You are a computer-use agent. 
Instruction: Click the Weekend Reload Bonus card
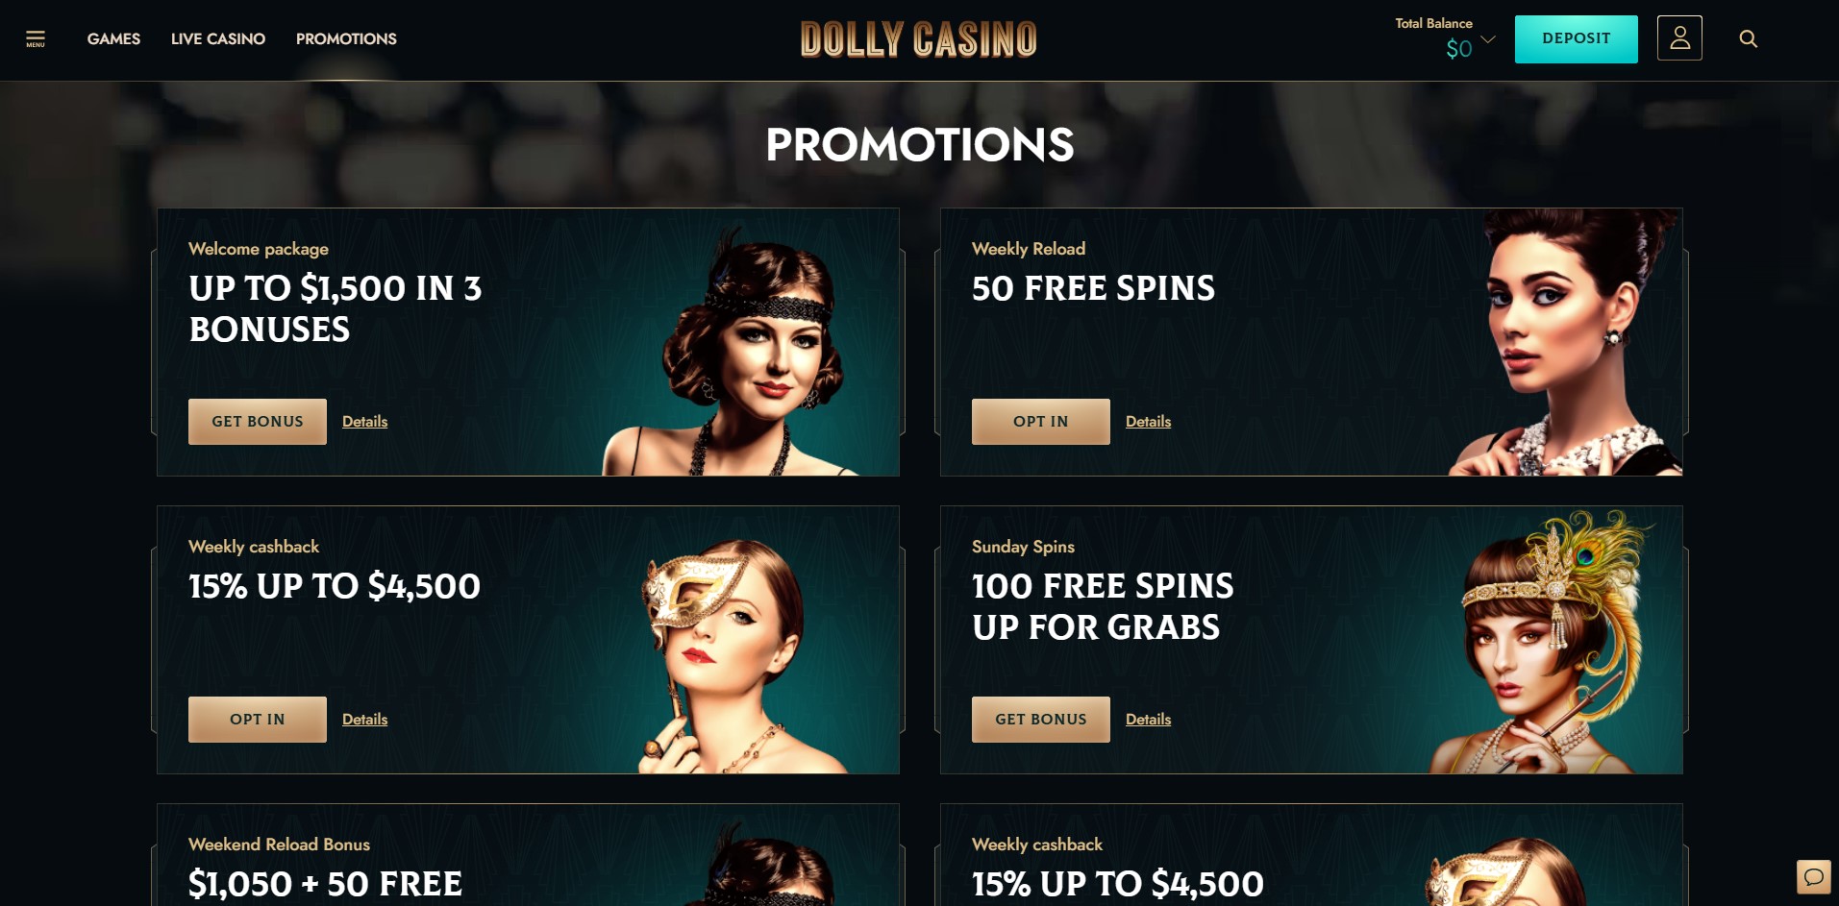(x=528, y=855)
